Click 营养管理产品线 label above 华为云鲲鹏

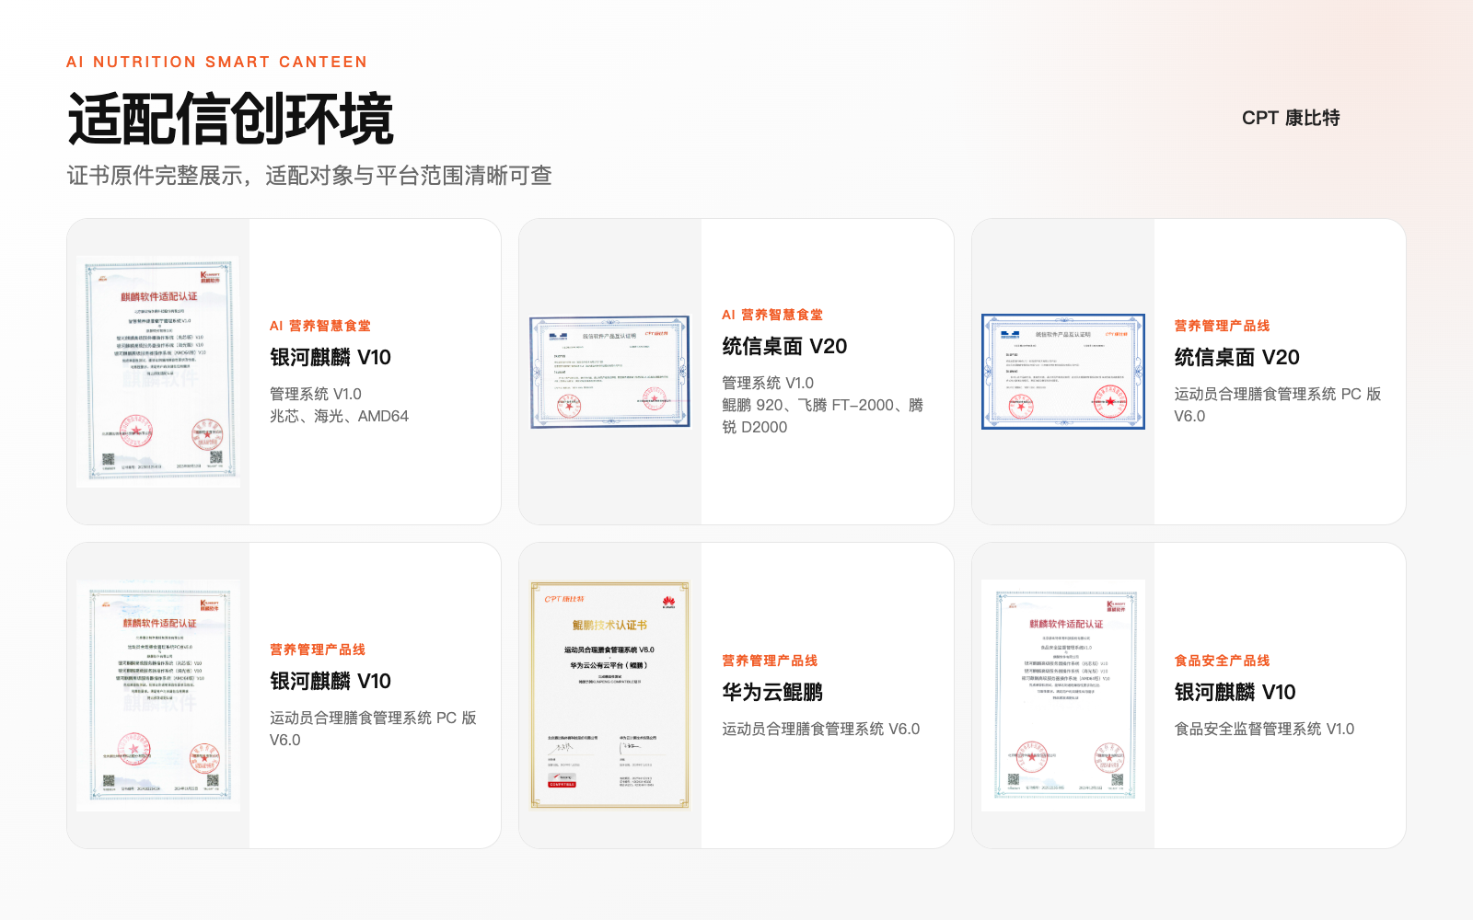(770, 661)
